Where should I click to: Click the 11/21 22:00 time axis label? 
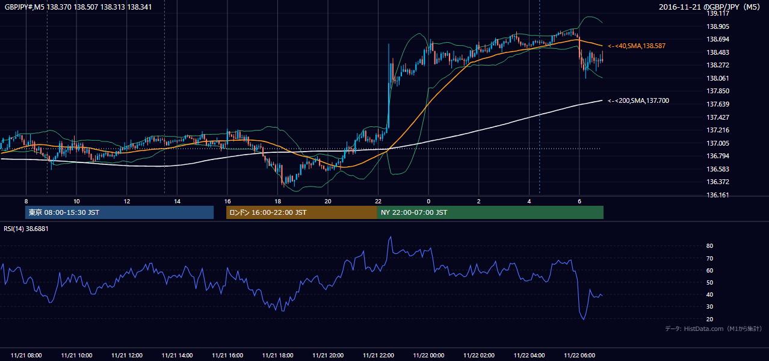coord(378,356)
